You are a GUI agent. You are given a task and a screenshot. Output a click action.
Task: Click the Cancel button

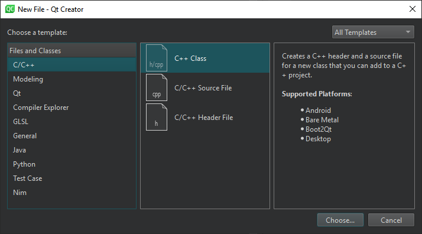391,220
